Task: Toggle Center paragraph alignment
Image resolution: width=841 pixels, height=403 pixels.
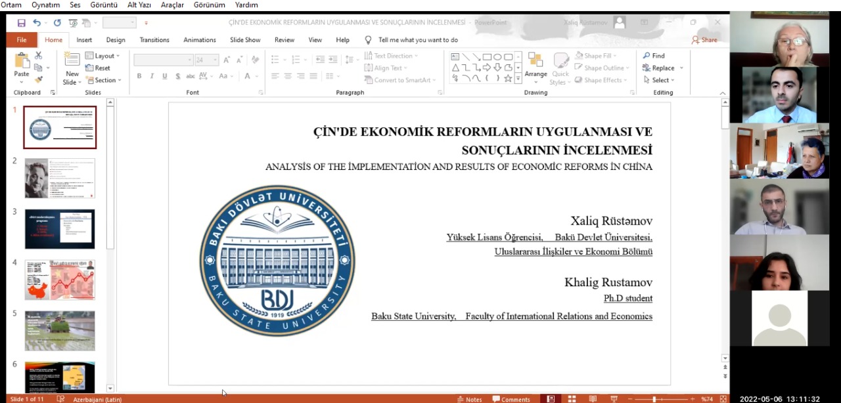Action: pos(288,76)
